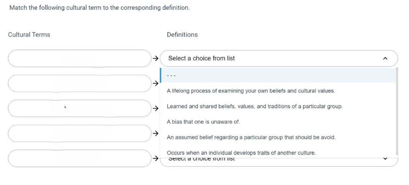The height and width of the screenshot is (185, 409).
Task: Click the arrow icon beside the fourth term
Action: point(155,133)
